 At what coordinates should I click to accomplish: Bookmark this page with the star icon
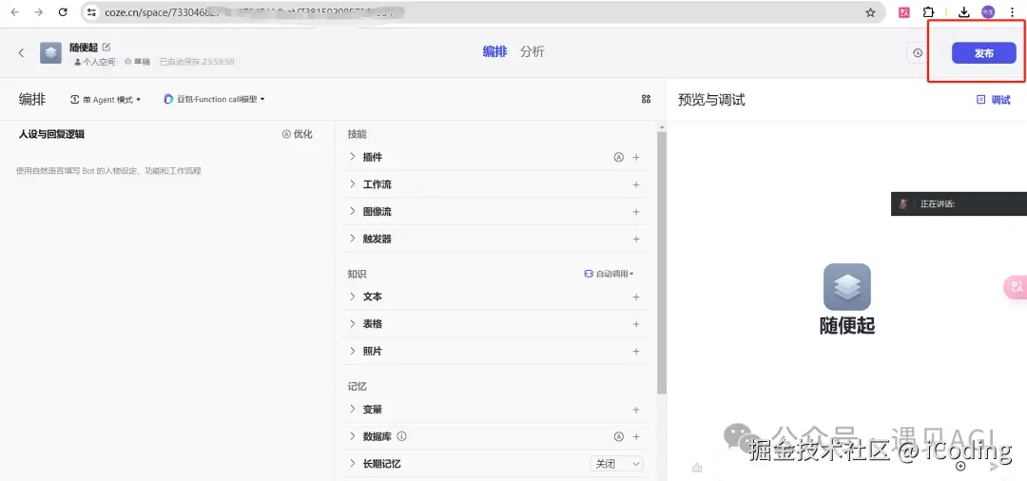[x=870, y=12]
